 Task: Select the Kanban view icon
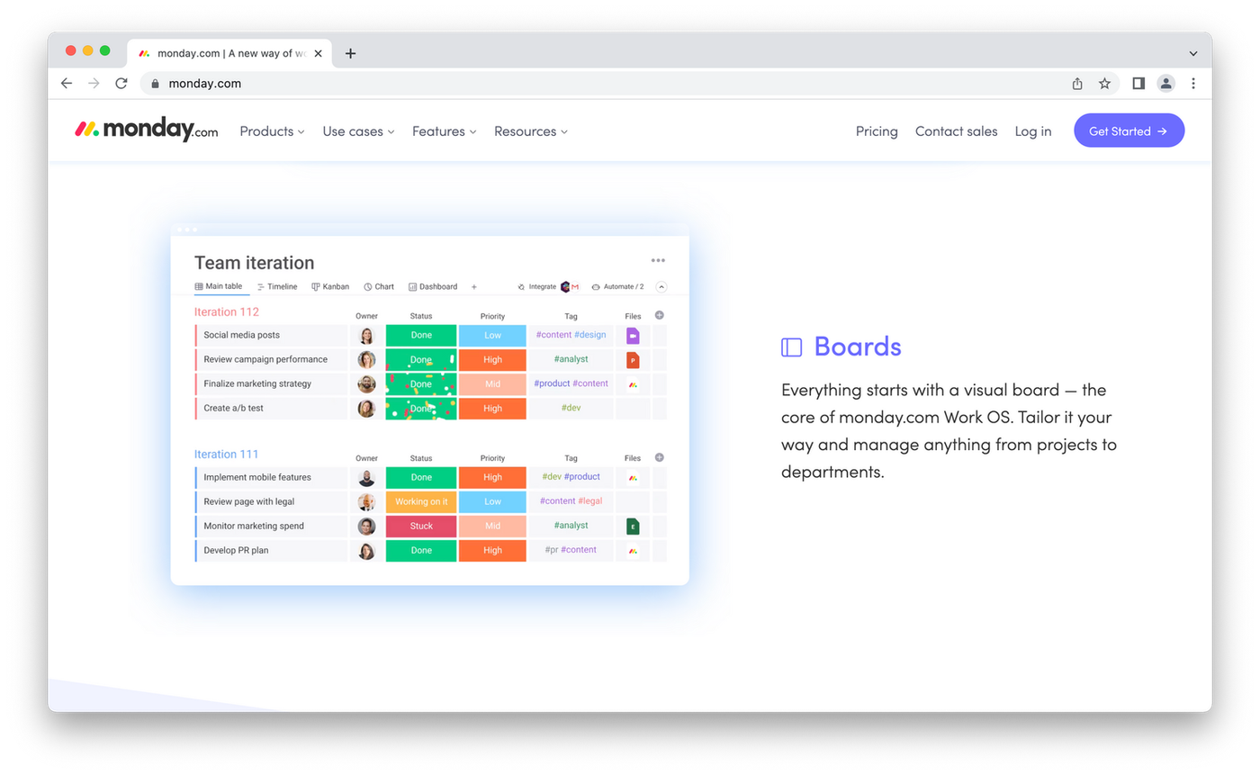click(x=329, y=286)
